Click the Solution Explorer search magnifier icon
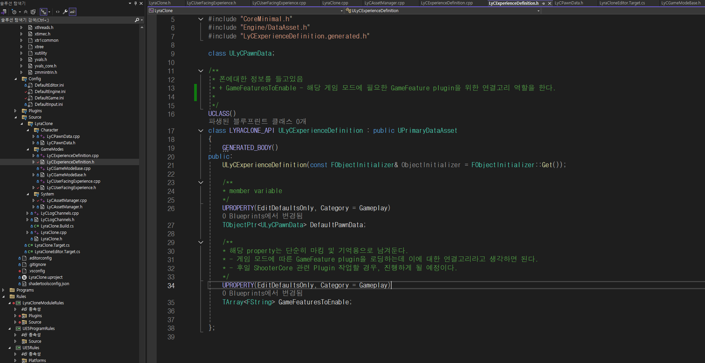 pos(137,20)
